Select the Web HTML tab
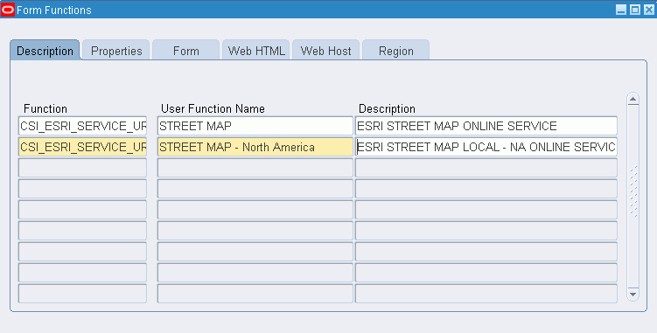657x333 pixels. pyautogui.click(x=256, y=51)
